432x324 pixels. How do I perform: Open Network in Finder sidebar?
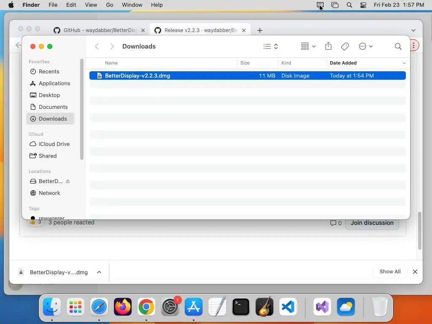pos(51,193)
